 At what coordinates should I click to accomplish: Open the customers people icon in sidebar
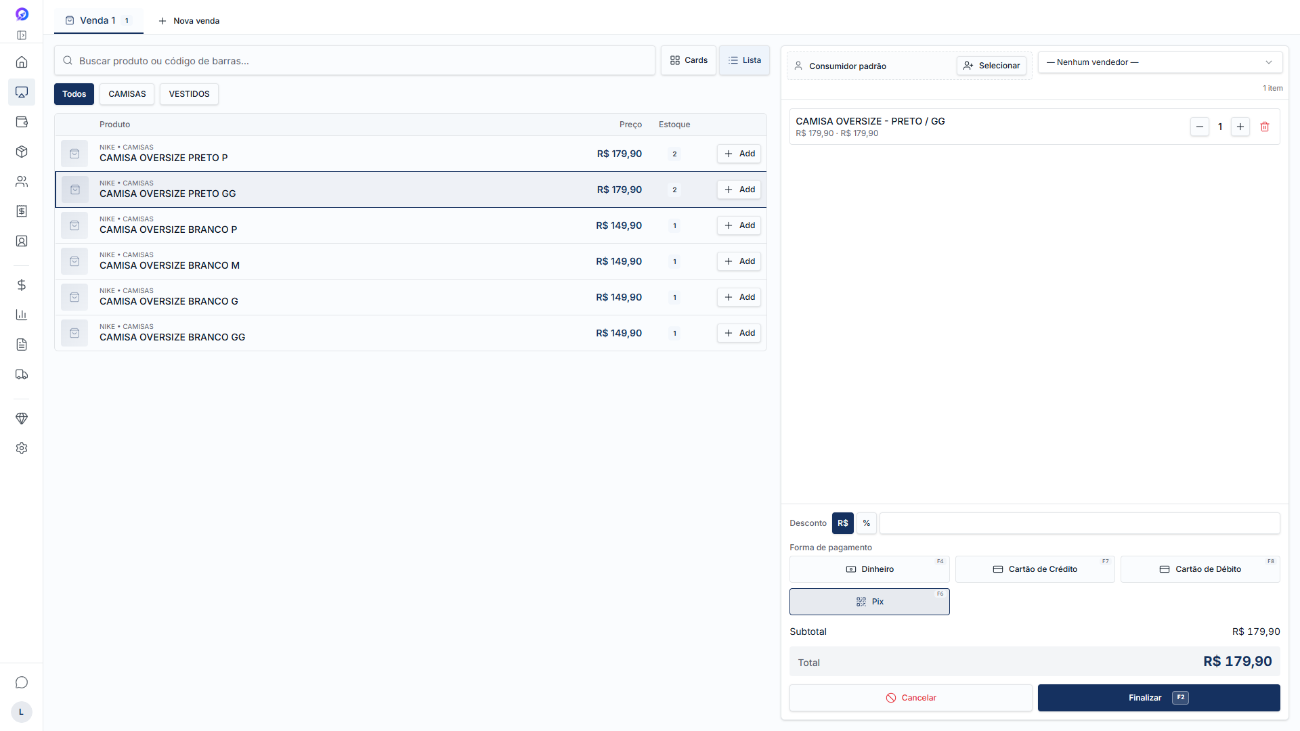22,181
